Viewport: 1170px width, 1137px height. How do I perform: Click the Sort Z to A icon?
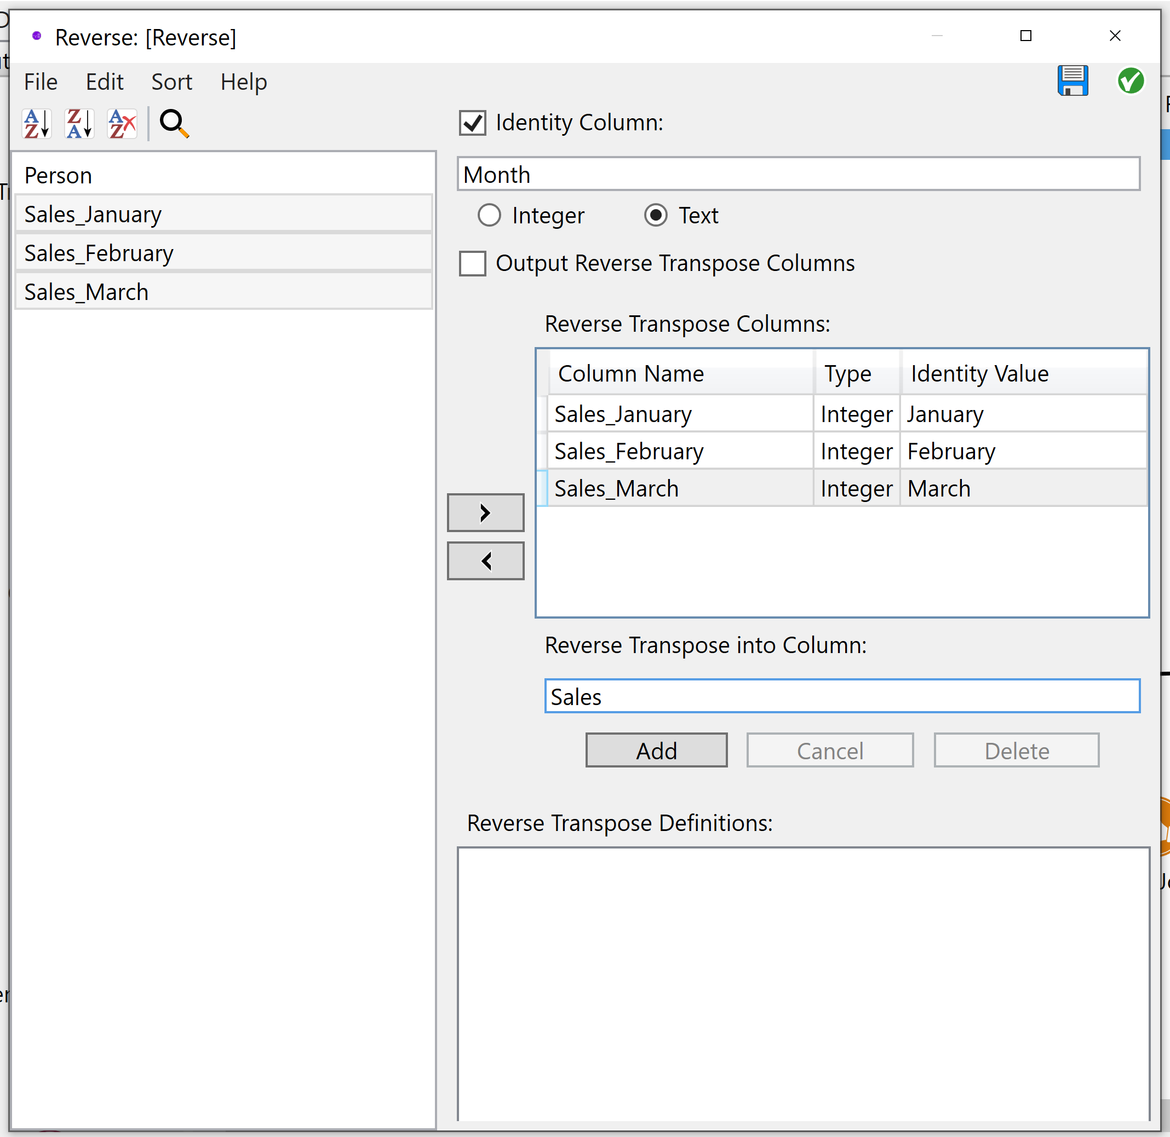(x=79, y=124)
